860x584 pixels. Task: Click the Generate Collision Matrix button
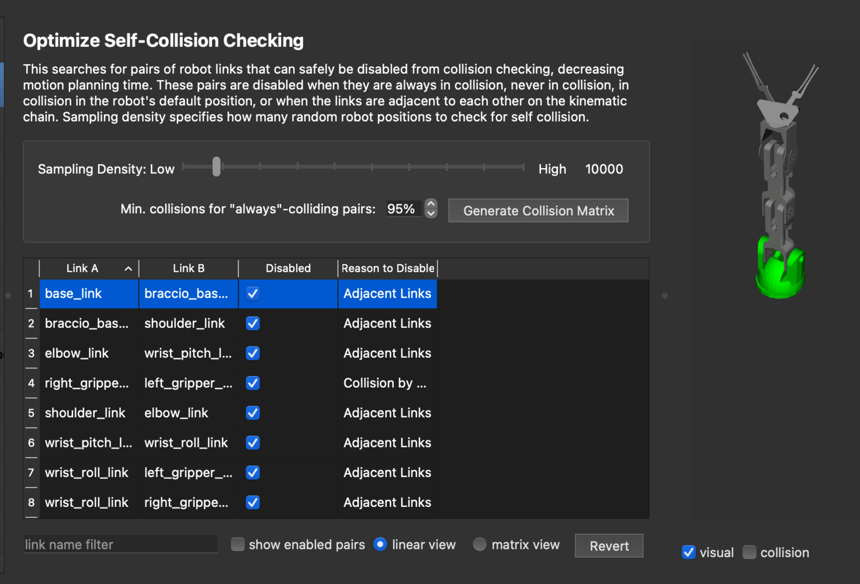point(538,211)
